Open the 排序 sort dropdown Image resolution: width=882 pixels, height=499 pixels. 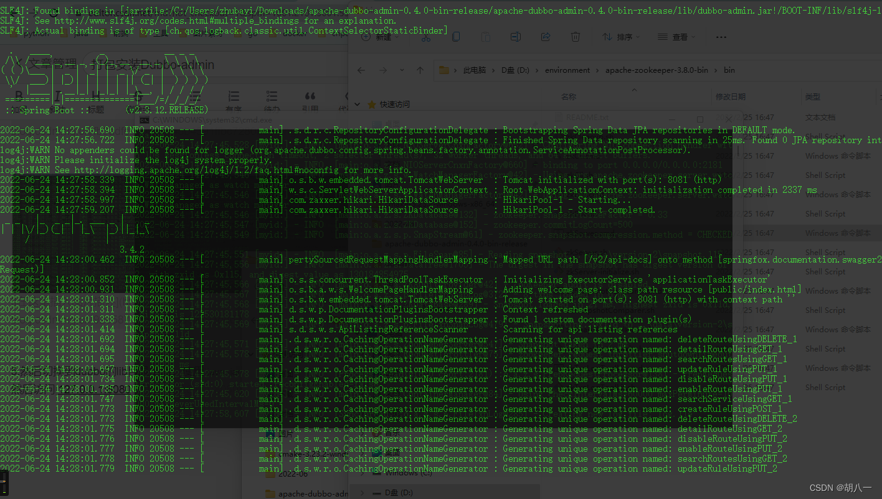pos(621,37)
